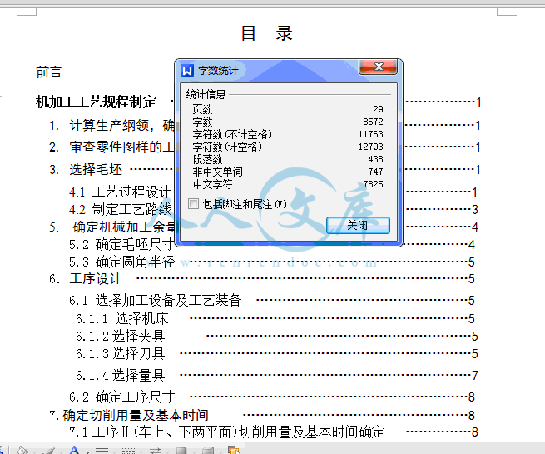The width and height of the screenshot is (545, 454).
Task: Close the 字数统计 dialog with X
Action: (x=378, y=67)
